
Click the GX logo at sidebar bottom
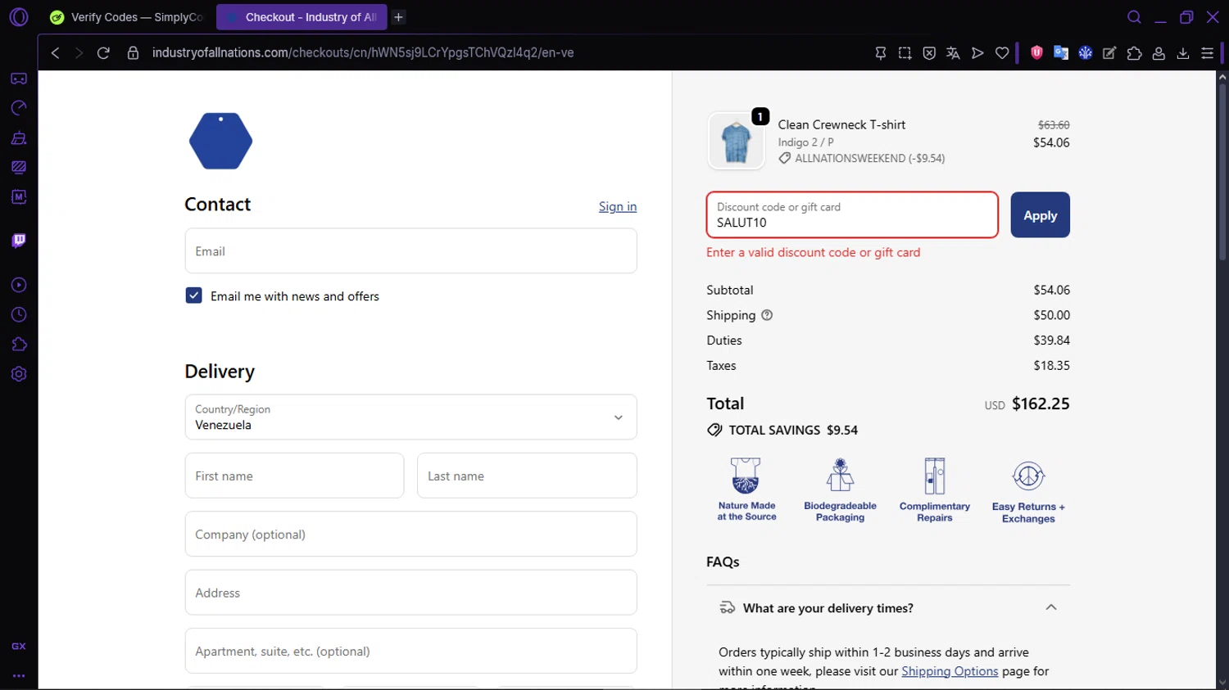tap(19, 647)
